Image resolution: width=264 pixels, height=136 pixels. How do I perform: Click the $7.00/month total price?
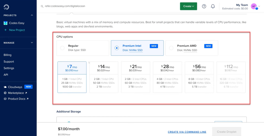[69, 129]
